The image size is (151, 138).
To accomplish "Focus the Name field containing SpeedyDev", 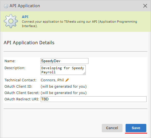I will [x=64, y=61].
